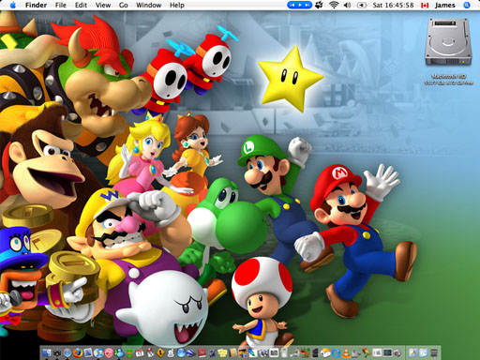The height and width of the screenshot is (360, 480).
Task: Click the Macintosh HD label text
Action: tap(449, 76)
